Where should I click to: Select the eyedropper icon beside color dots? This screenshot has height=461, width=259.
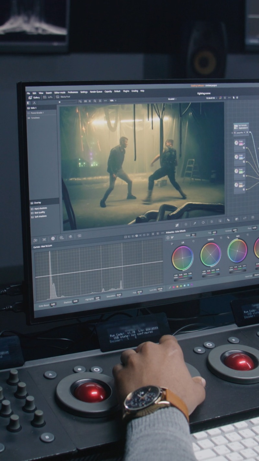(169, 288)
